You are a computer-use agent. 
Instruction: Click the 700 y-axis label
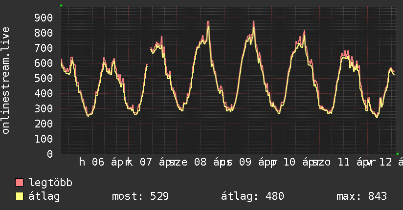tap(44, 48)
